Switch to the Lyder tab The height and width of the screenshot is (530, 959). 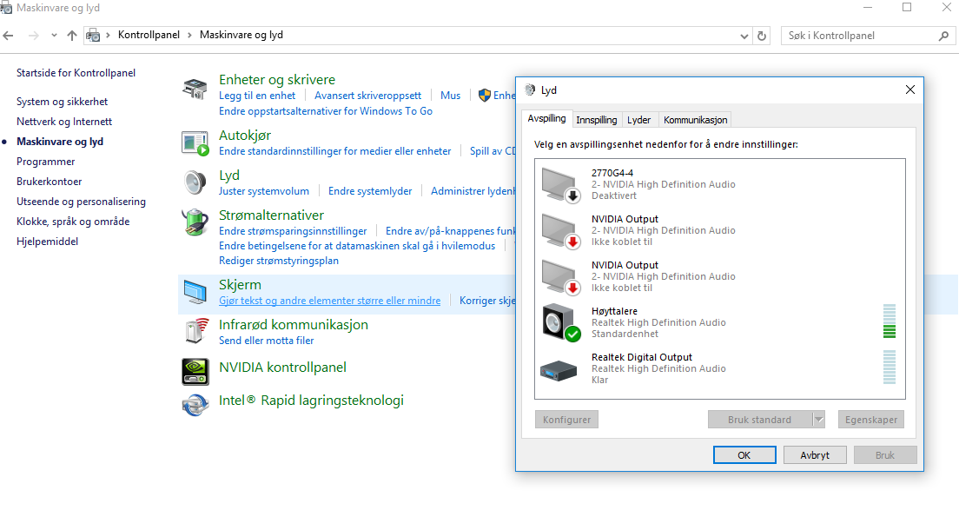639,120
